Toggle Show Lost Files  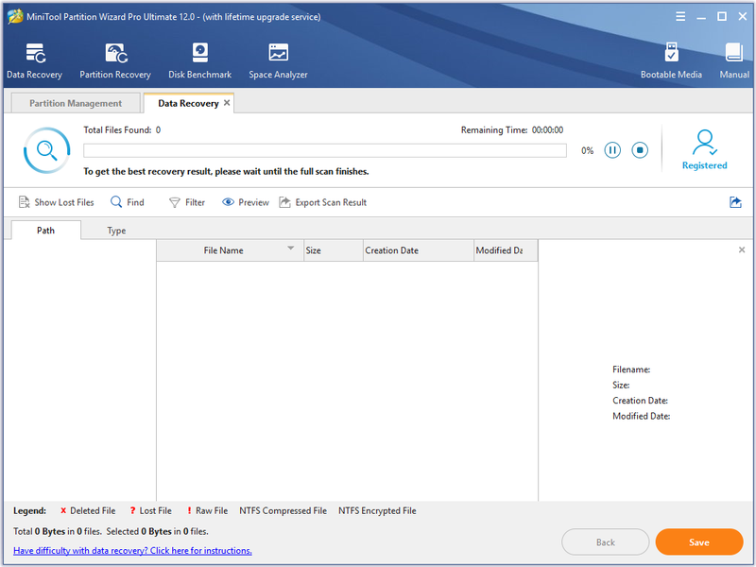[56, 202]
